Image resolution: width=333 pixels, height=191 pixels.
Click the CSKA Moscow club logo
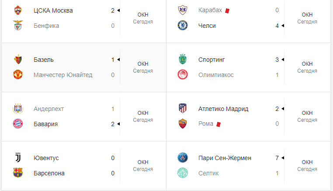18,10
